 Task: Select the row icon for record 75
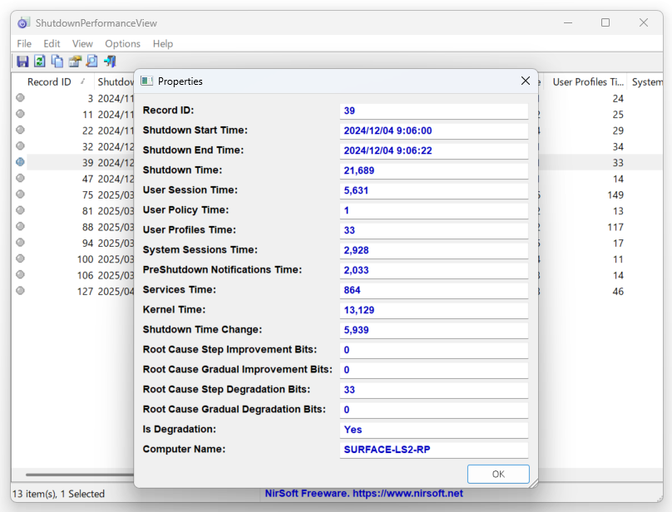(x=20, y=194)
